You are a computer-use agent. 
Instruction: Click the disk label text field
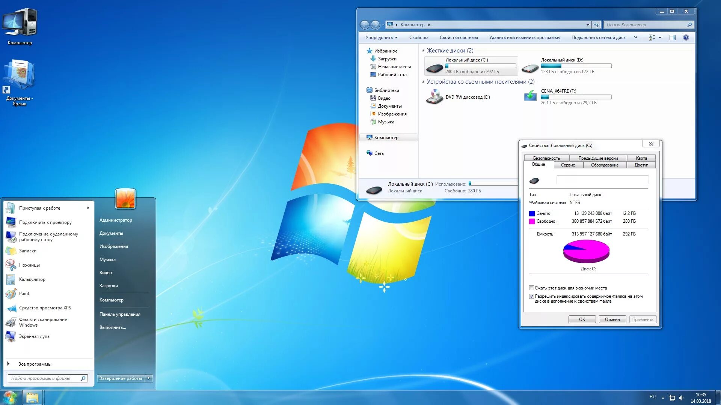(602, 180)
